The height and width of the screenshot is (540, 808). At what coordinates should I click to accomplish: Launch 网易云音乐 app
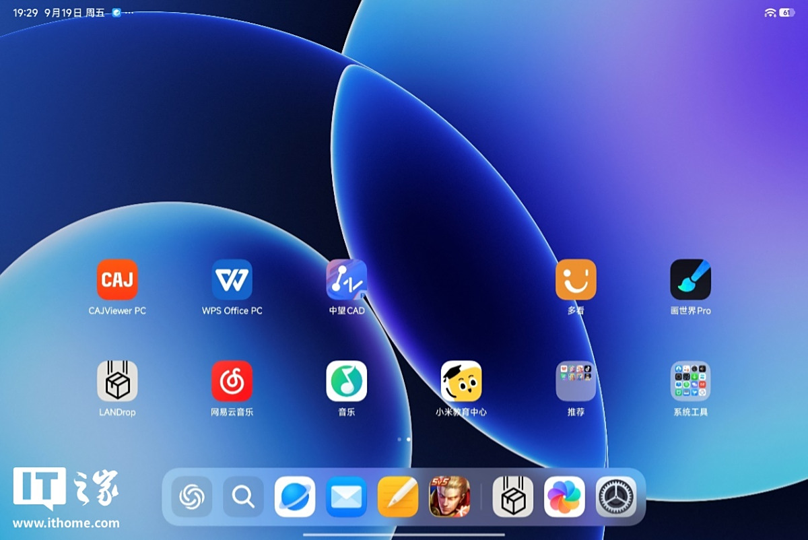[232, 381]
